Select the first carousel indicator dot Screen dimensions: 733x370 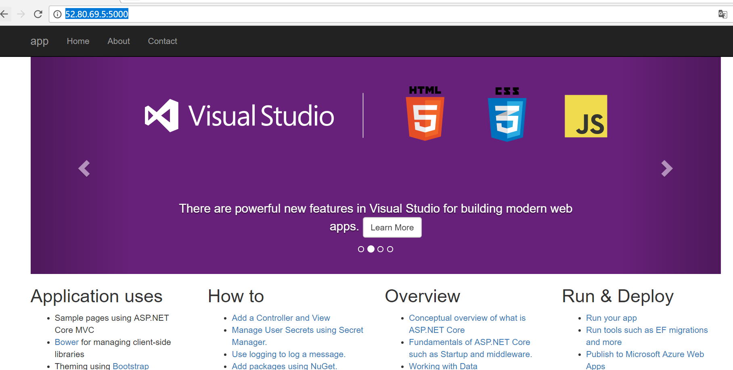tap(361, 249)
